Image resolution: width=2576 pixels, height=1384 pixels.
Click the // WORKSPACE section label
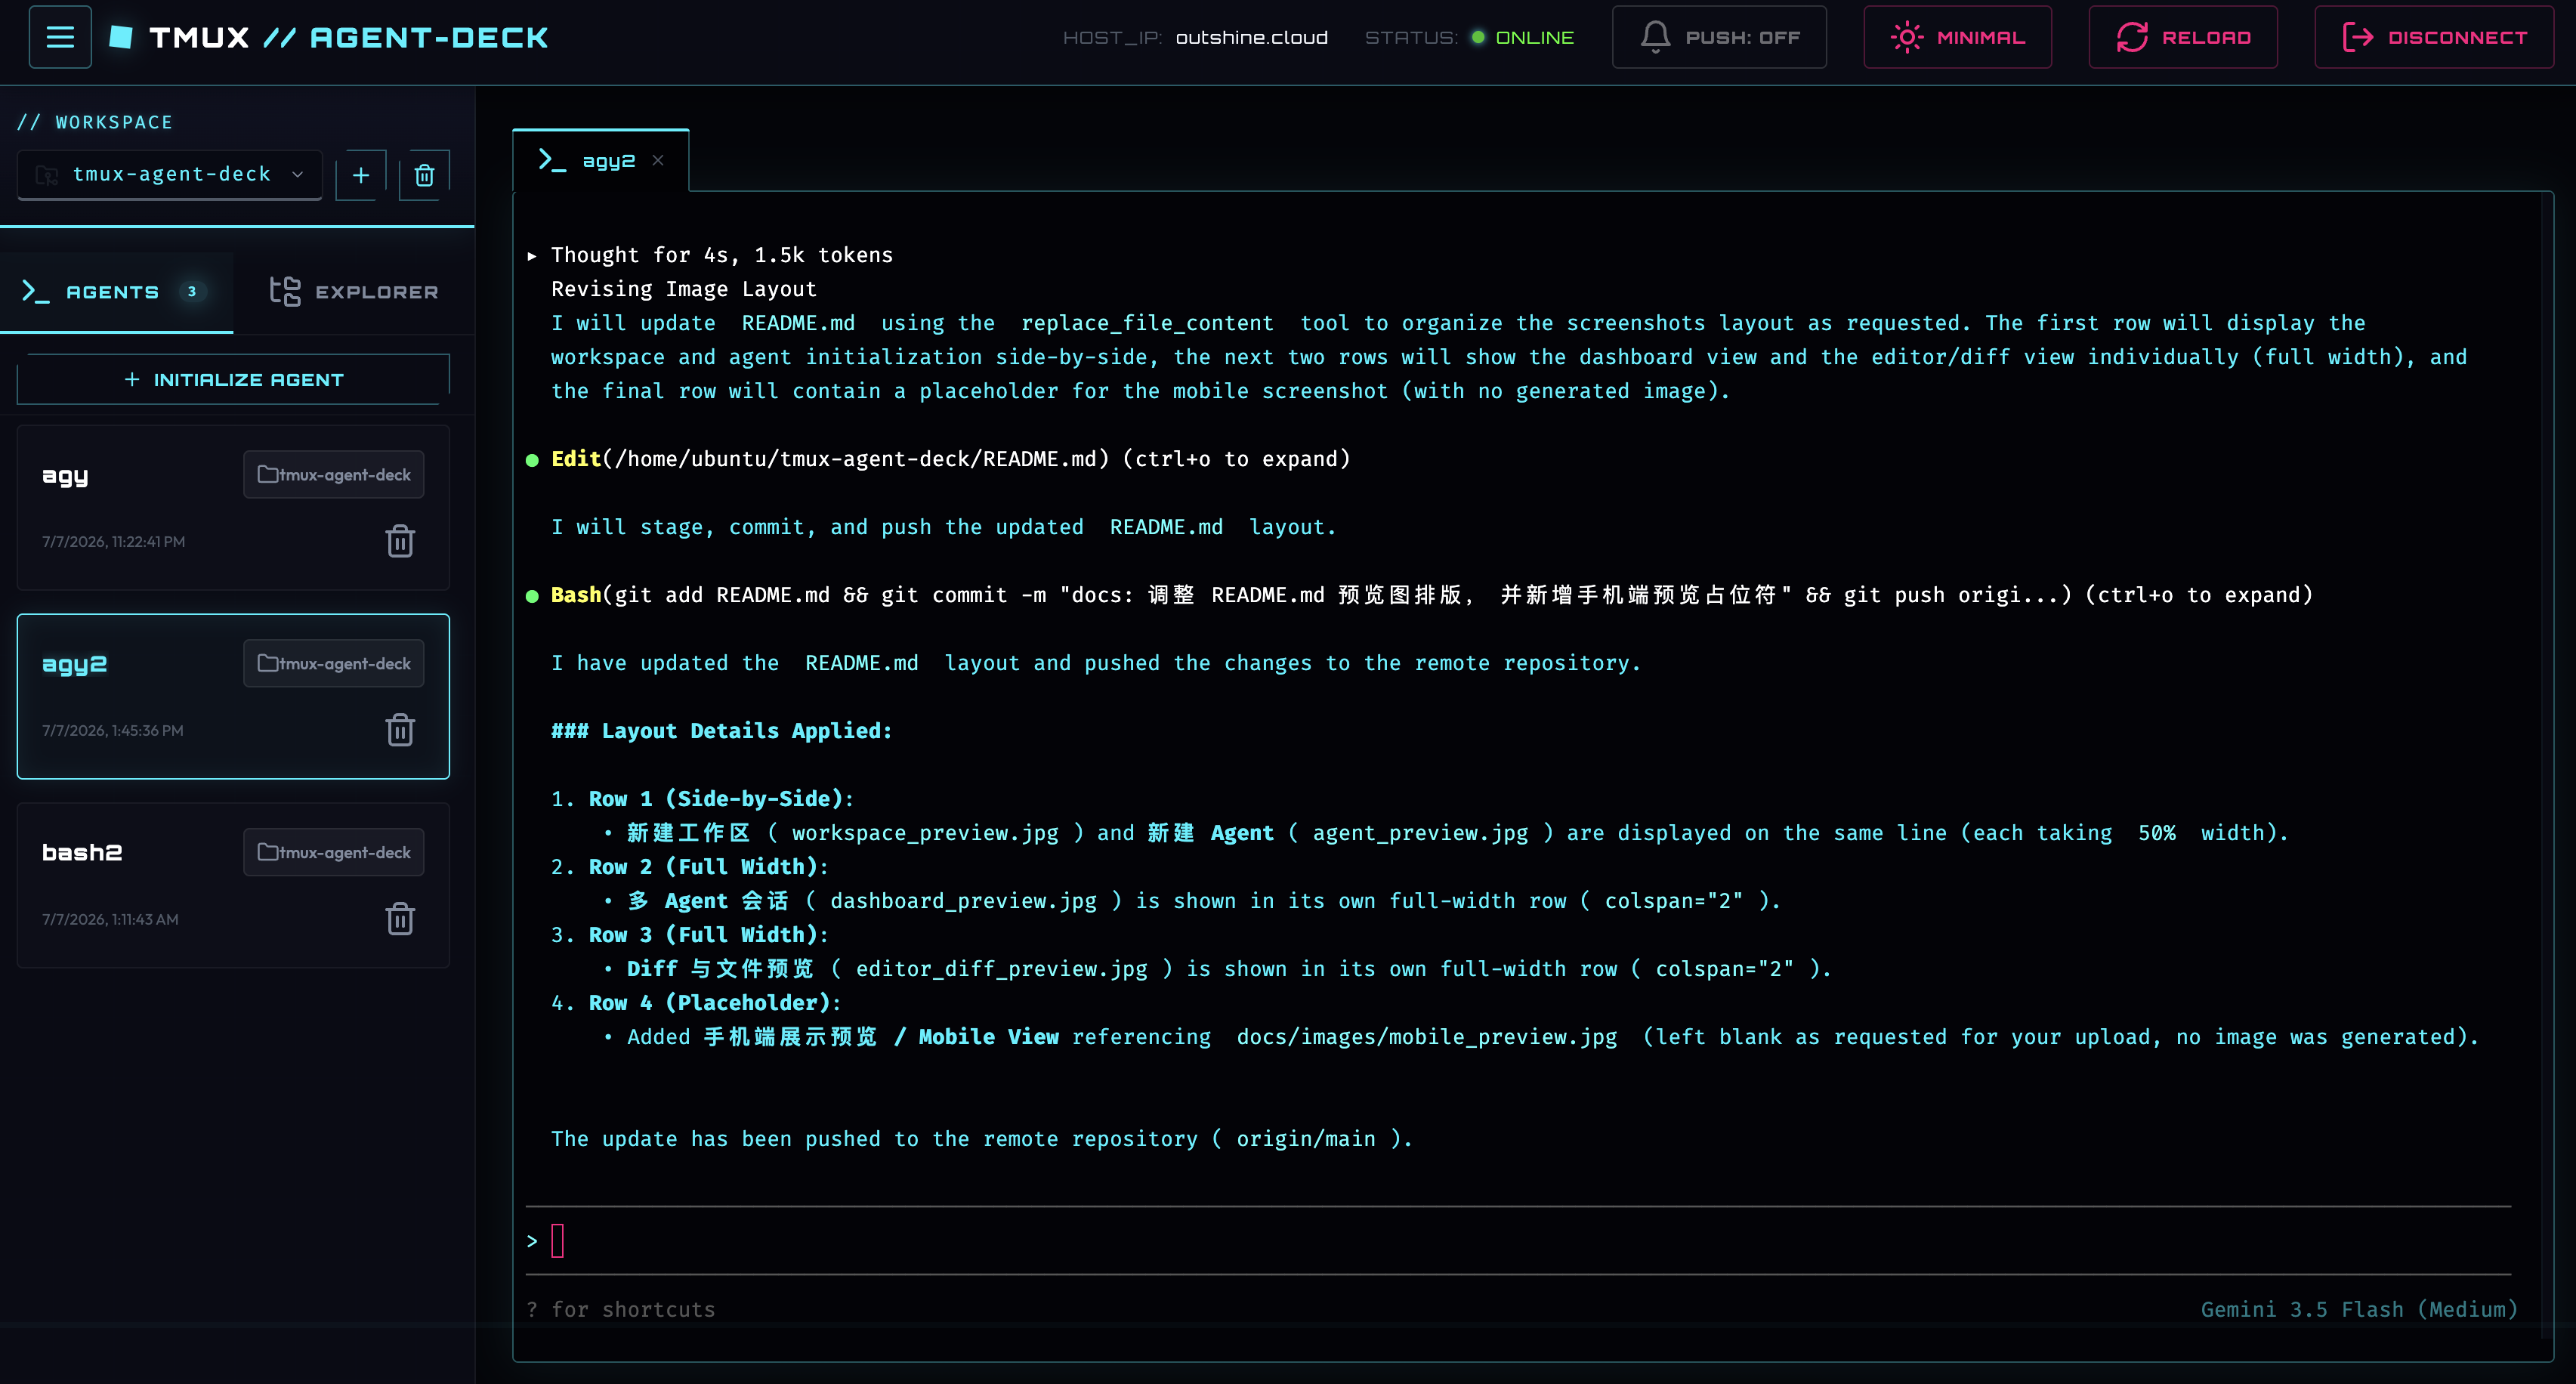pos(95,122)
